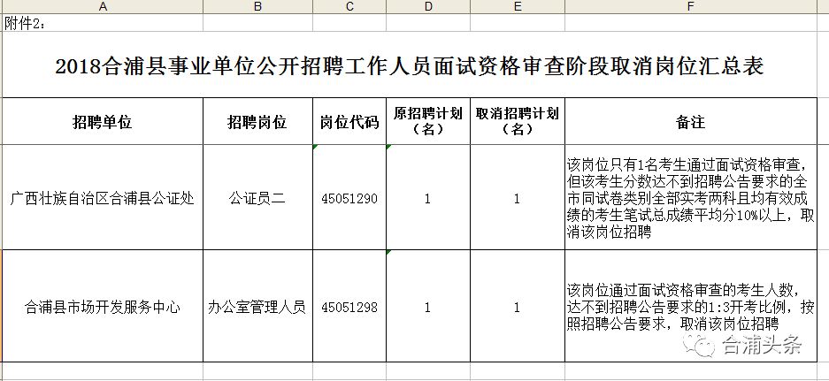Viewport: 829px width, 381px height.
Task: Select the 公证员二 cell
Action: tap(258, 197)
